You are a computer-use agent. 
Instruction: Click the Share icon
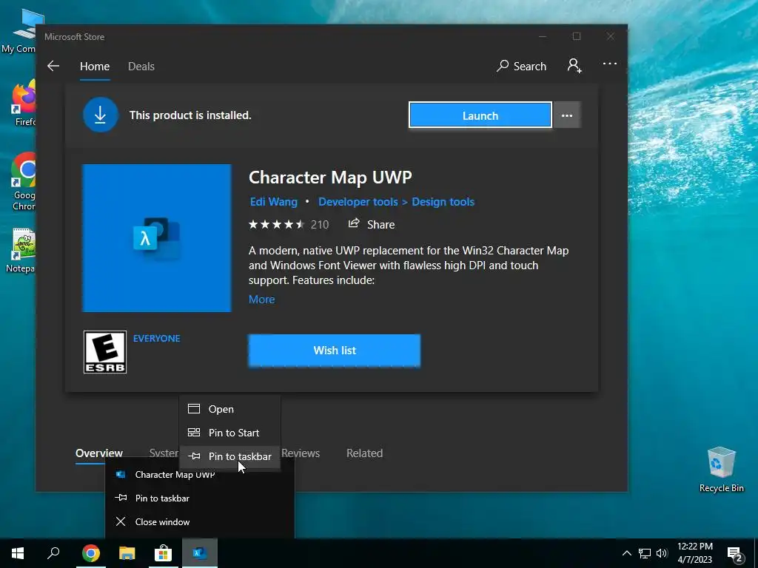tap(355, 223)
